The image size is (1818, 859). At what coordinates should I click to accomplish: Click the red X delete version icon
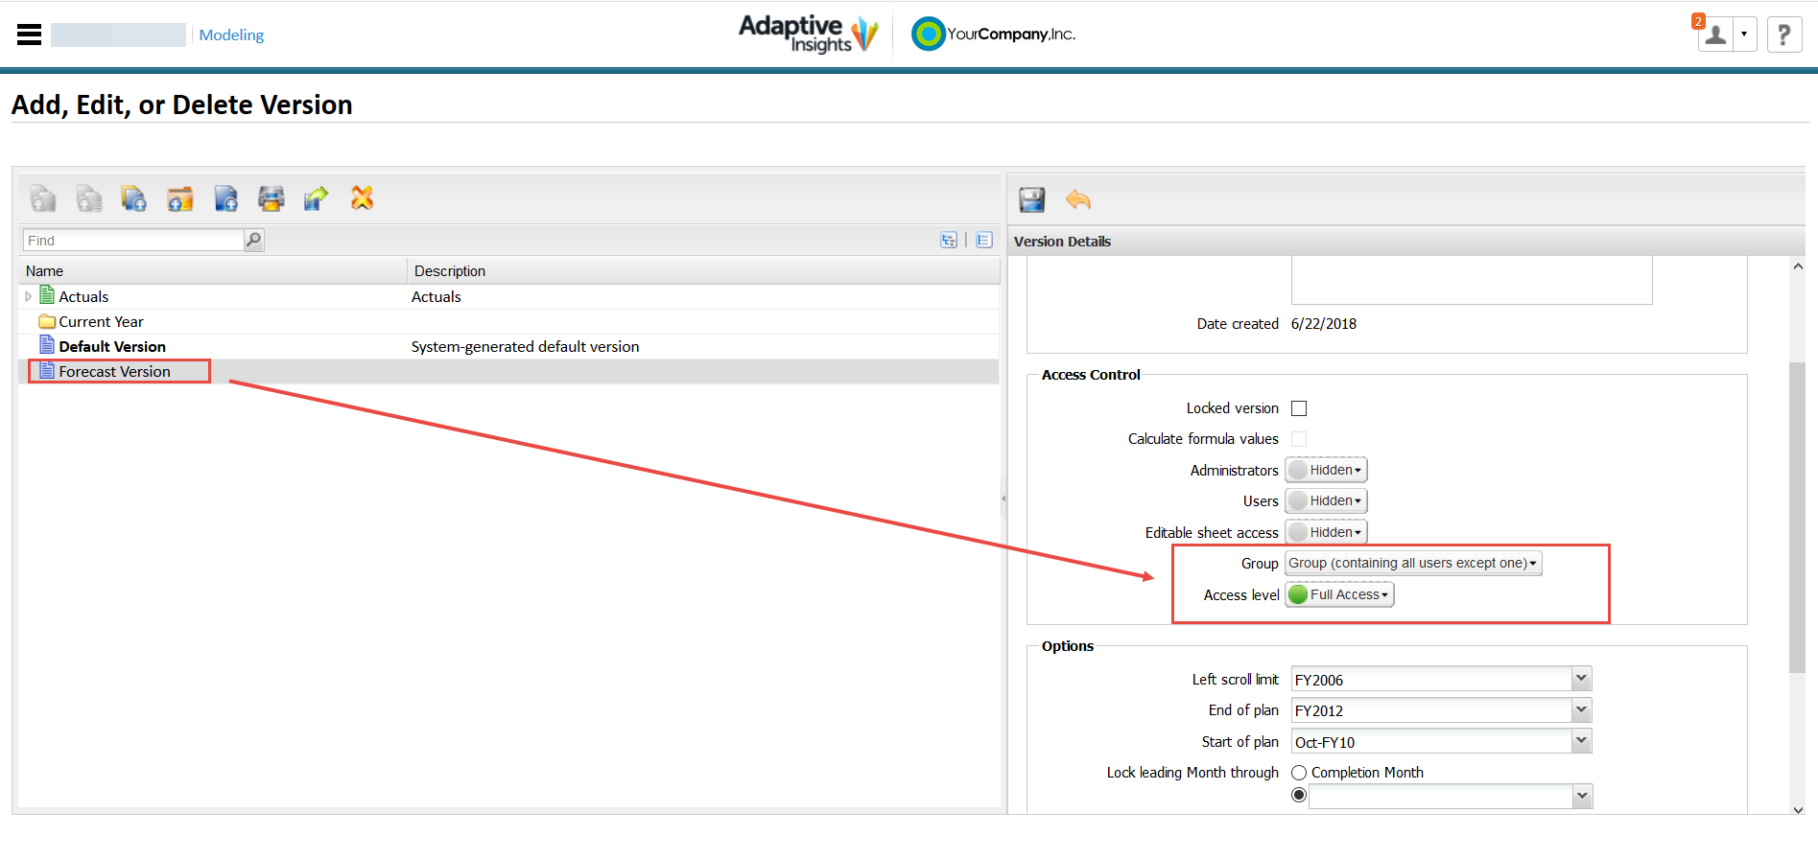coord(362,198)
